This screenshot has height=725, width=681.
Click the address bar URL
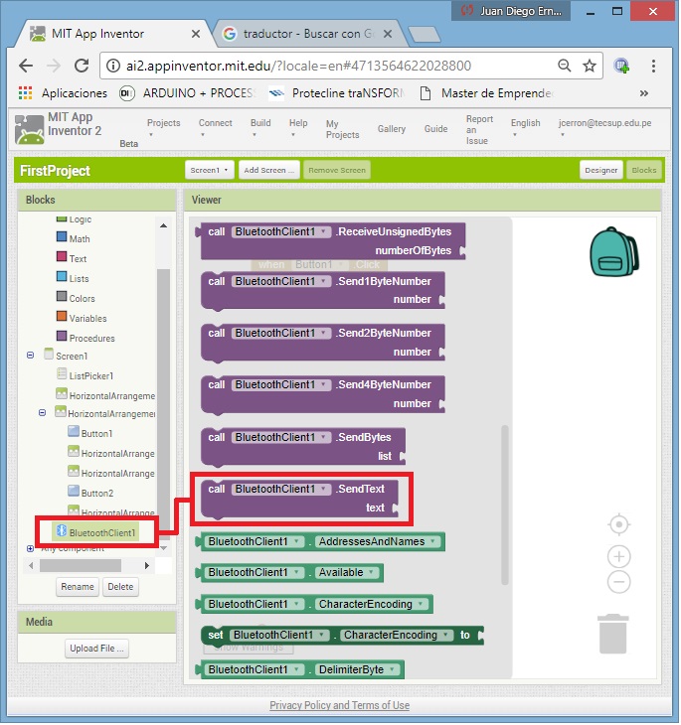[x=298, y=66]
